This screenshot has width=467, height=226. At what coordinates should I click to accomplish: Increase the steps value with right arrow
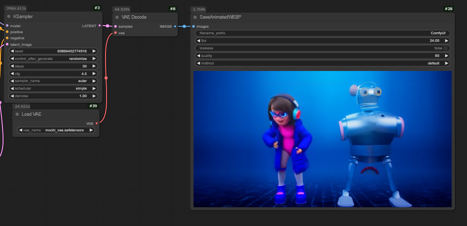click(94, 66)
